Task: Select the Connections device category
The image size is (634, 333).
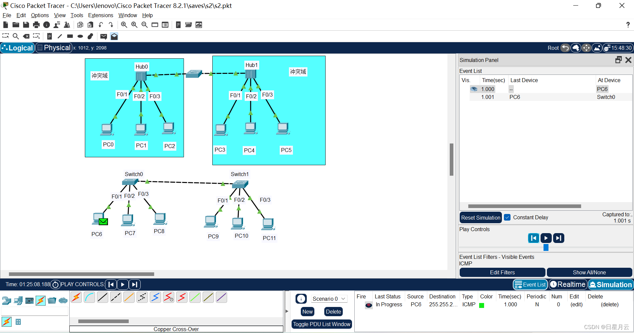Action: (x=41, y=300)
